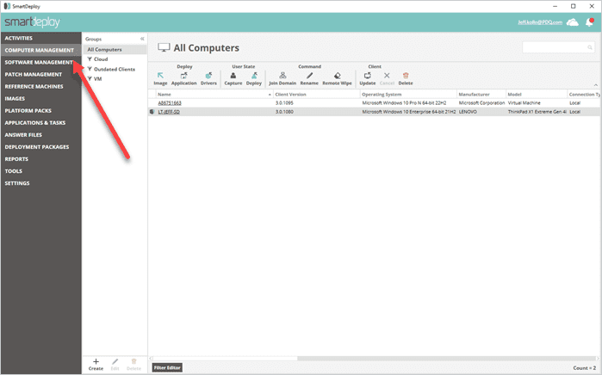The width and height of the screenshot is (602, 375).
Task: Click the group Delete trash icon
Action: tap(133, 361)
